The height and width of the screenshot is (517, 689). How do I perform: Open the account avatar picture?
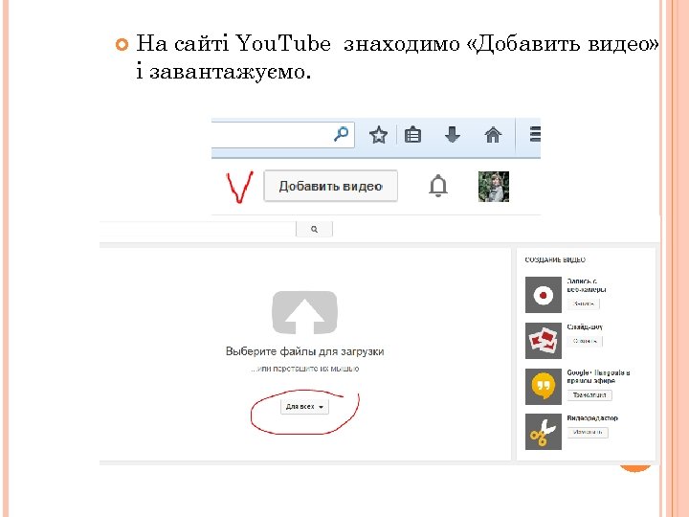click(494, 187)
